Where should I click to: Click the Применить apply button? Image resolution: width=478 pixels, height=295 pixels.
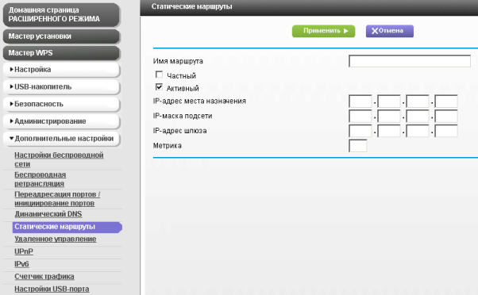pos(323,31)
